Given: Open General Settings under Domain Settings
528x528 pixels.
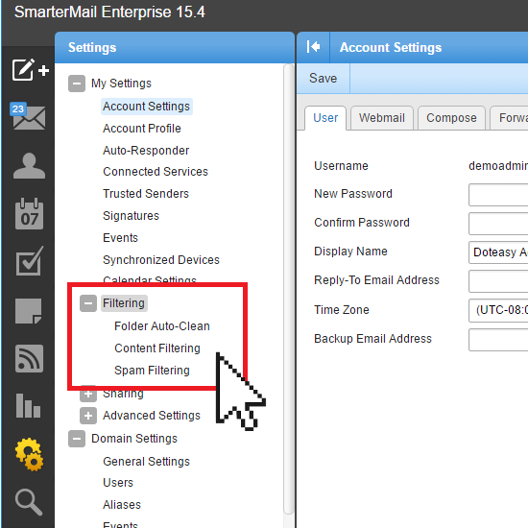Looking at the screenshot, I should [146, 462].
